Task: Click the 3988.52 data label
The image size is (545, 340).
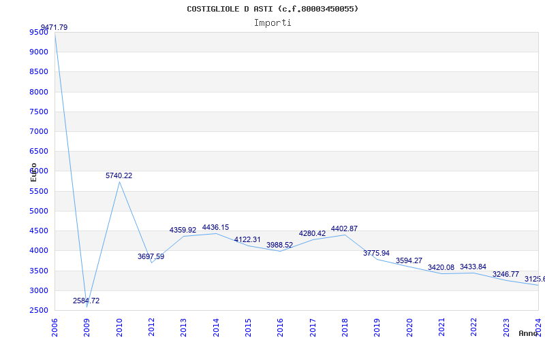Action: point(280,245)
